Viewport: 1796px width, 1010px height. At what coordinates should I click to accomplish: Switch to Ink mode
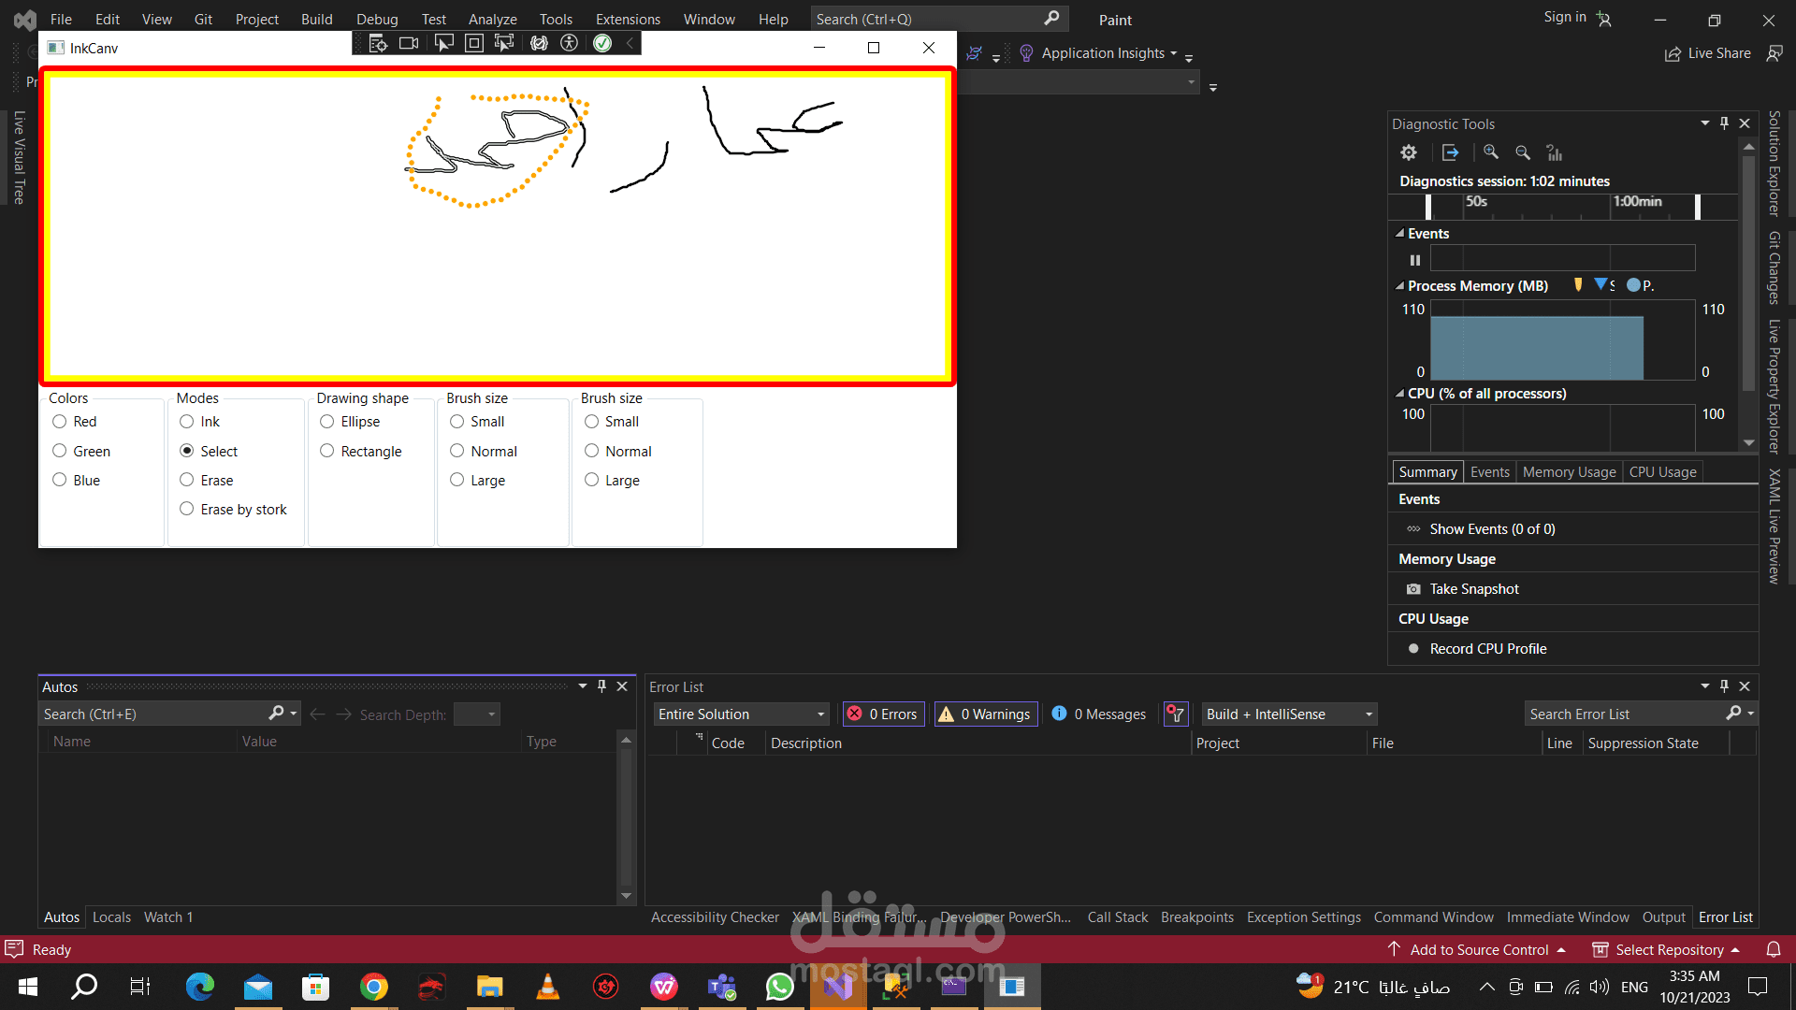pos(187,422)
